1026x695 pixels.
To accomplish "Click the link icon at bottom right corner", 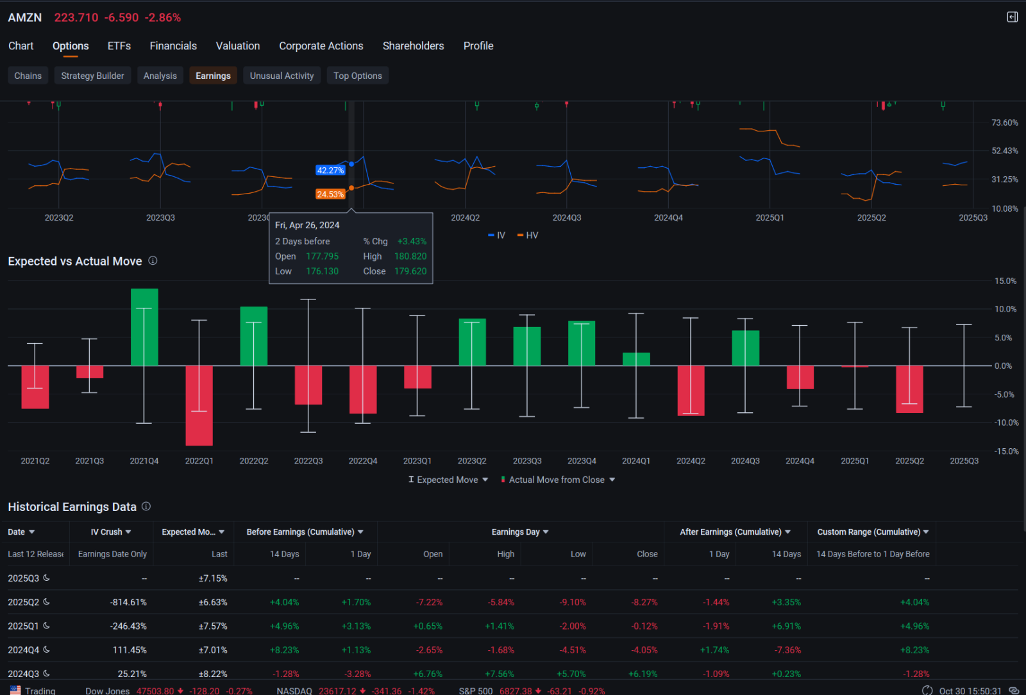I will point(1014,691).
